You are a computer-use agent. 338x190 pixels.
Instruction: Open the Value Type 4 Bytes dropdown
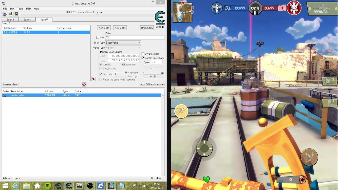(x=123, y=48)
